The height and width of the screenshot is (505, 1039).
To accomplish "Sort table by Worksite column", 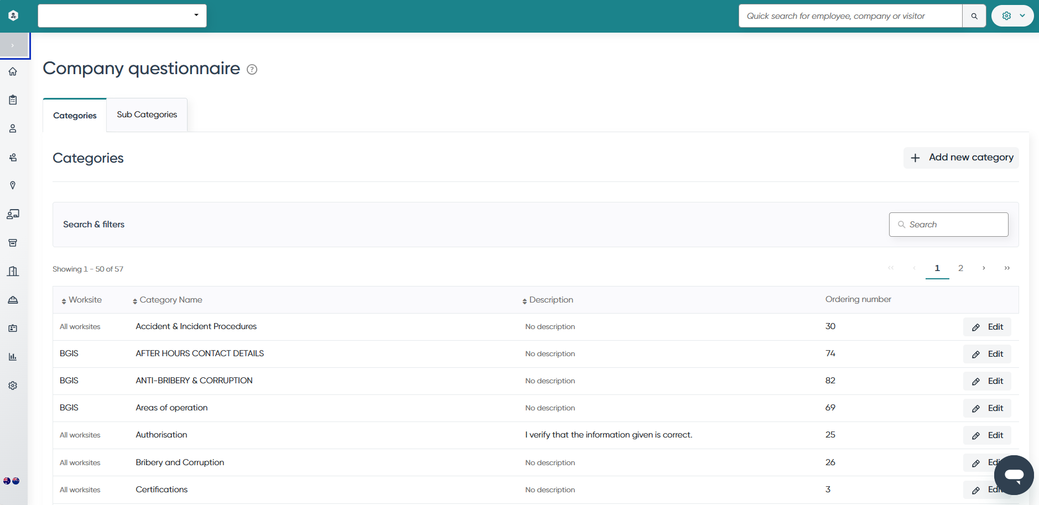I will (x=81, y=300).
